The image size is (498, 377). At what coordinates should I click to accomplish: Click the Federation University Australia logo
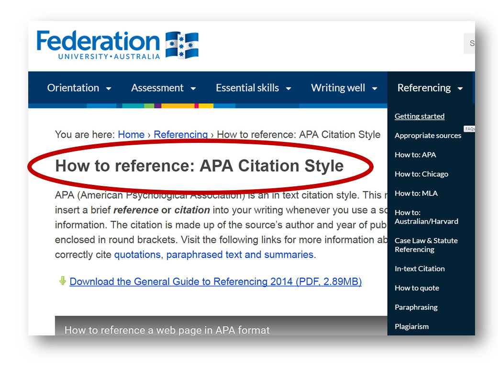pos(118,45)
